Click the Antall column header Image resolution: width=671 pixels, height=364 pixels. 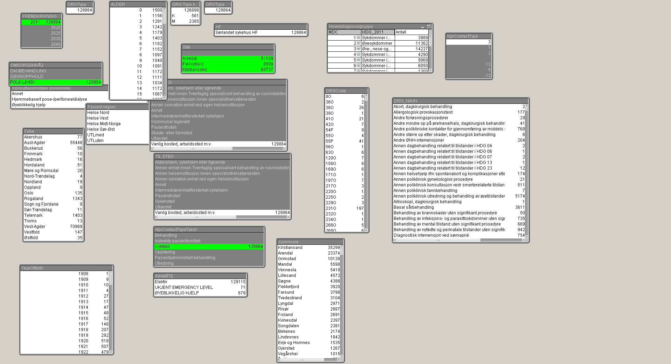(x=411, y=32)
